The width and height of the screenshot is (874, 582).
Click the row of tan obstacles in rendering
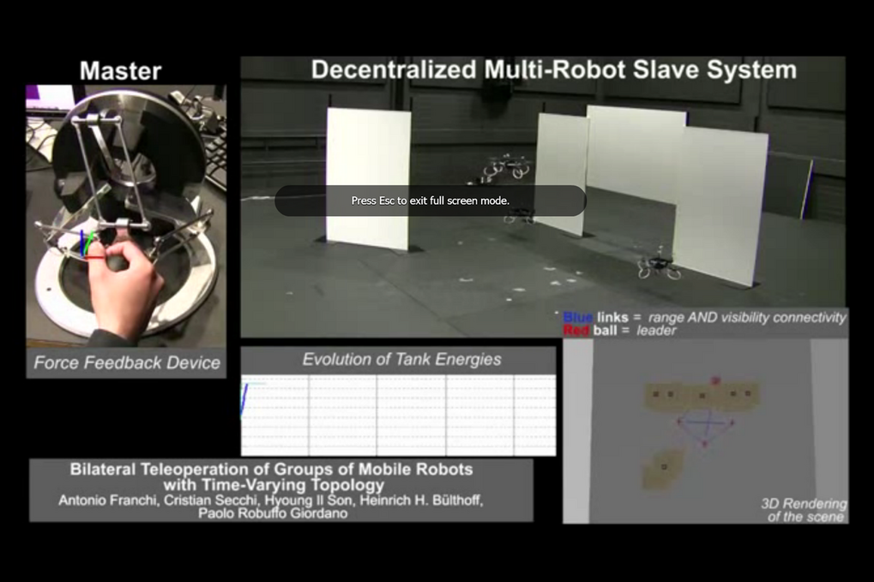[x=702, y=395]
